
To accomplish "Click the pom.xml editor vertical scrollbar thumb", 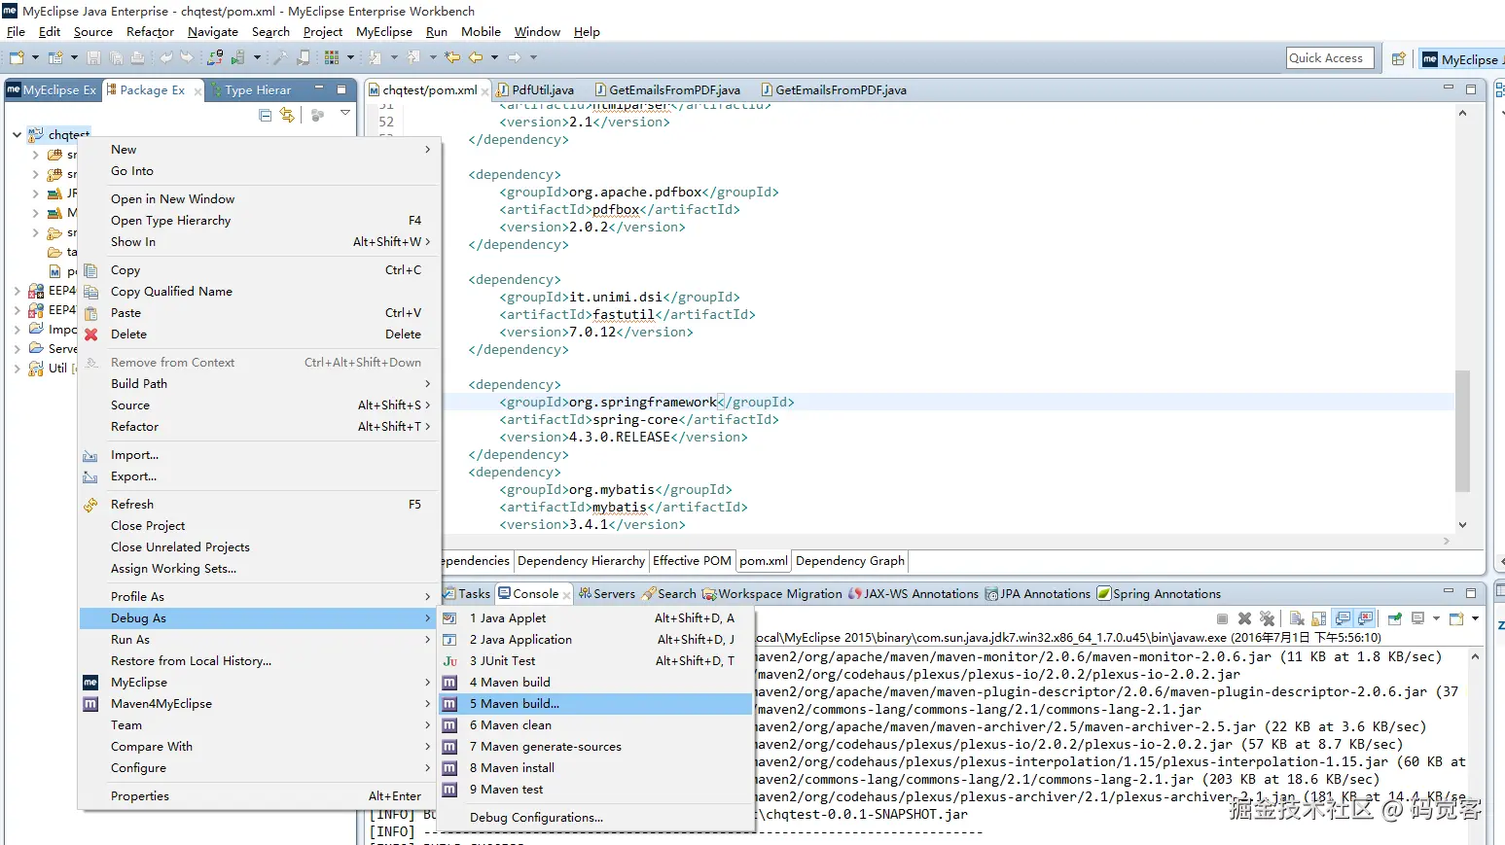I will pos(1462,431).
